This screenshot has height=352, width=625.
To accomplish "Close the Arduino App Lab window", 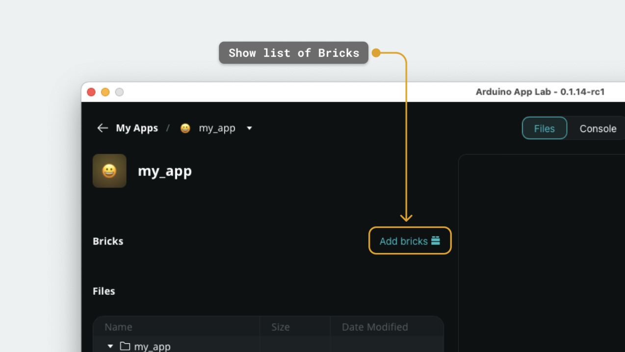I will [x=91, y=92].
